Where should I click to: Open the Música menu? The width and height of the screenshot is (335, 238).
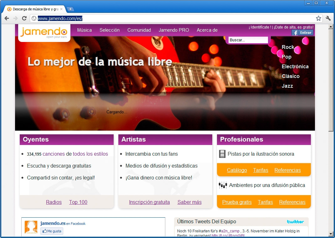85,30
